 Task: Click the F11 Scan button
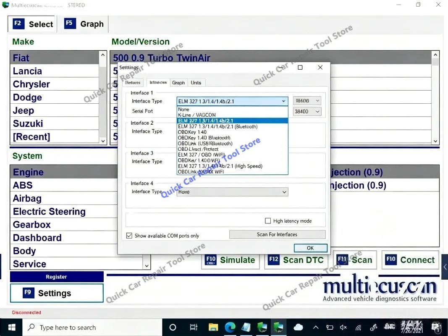coord(354,260)
